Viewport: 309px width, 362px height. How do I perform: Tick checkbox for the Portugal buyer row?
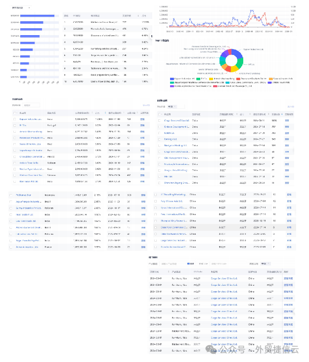[x=15, y=125]
